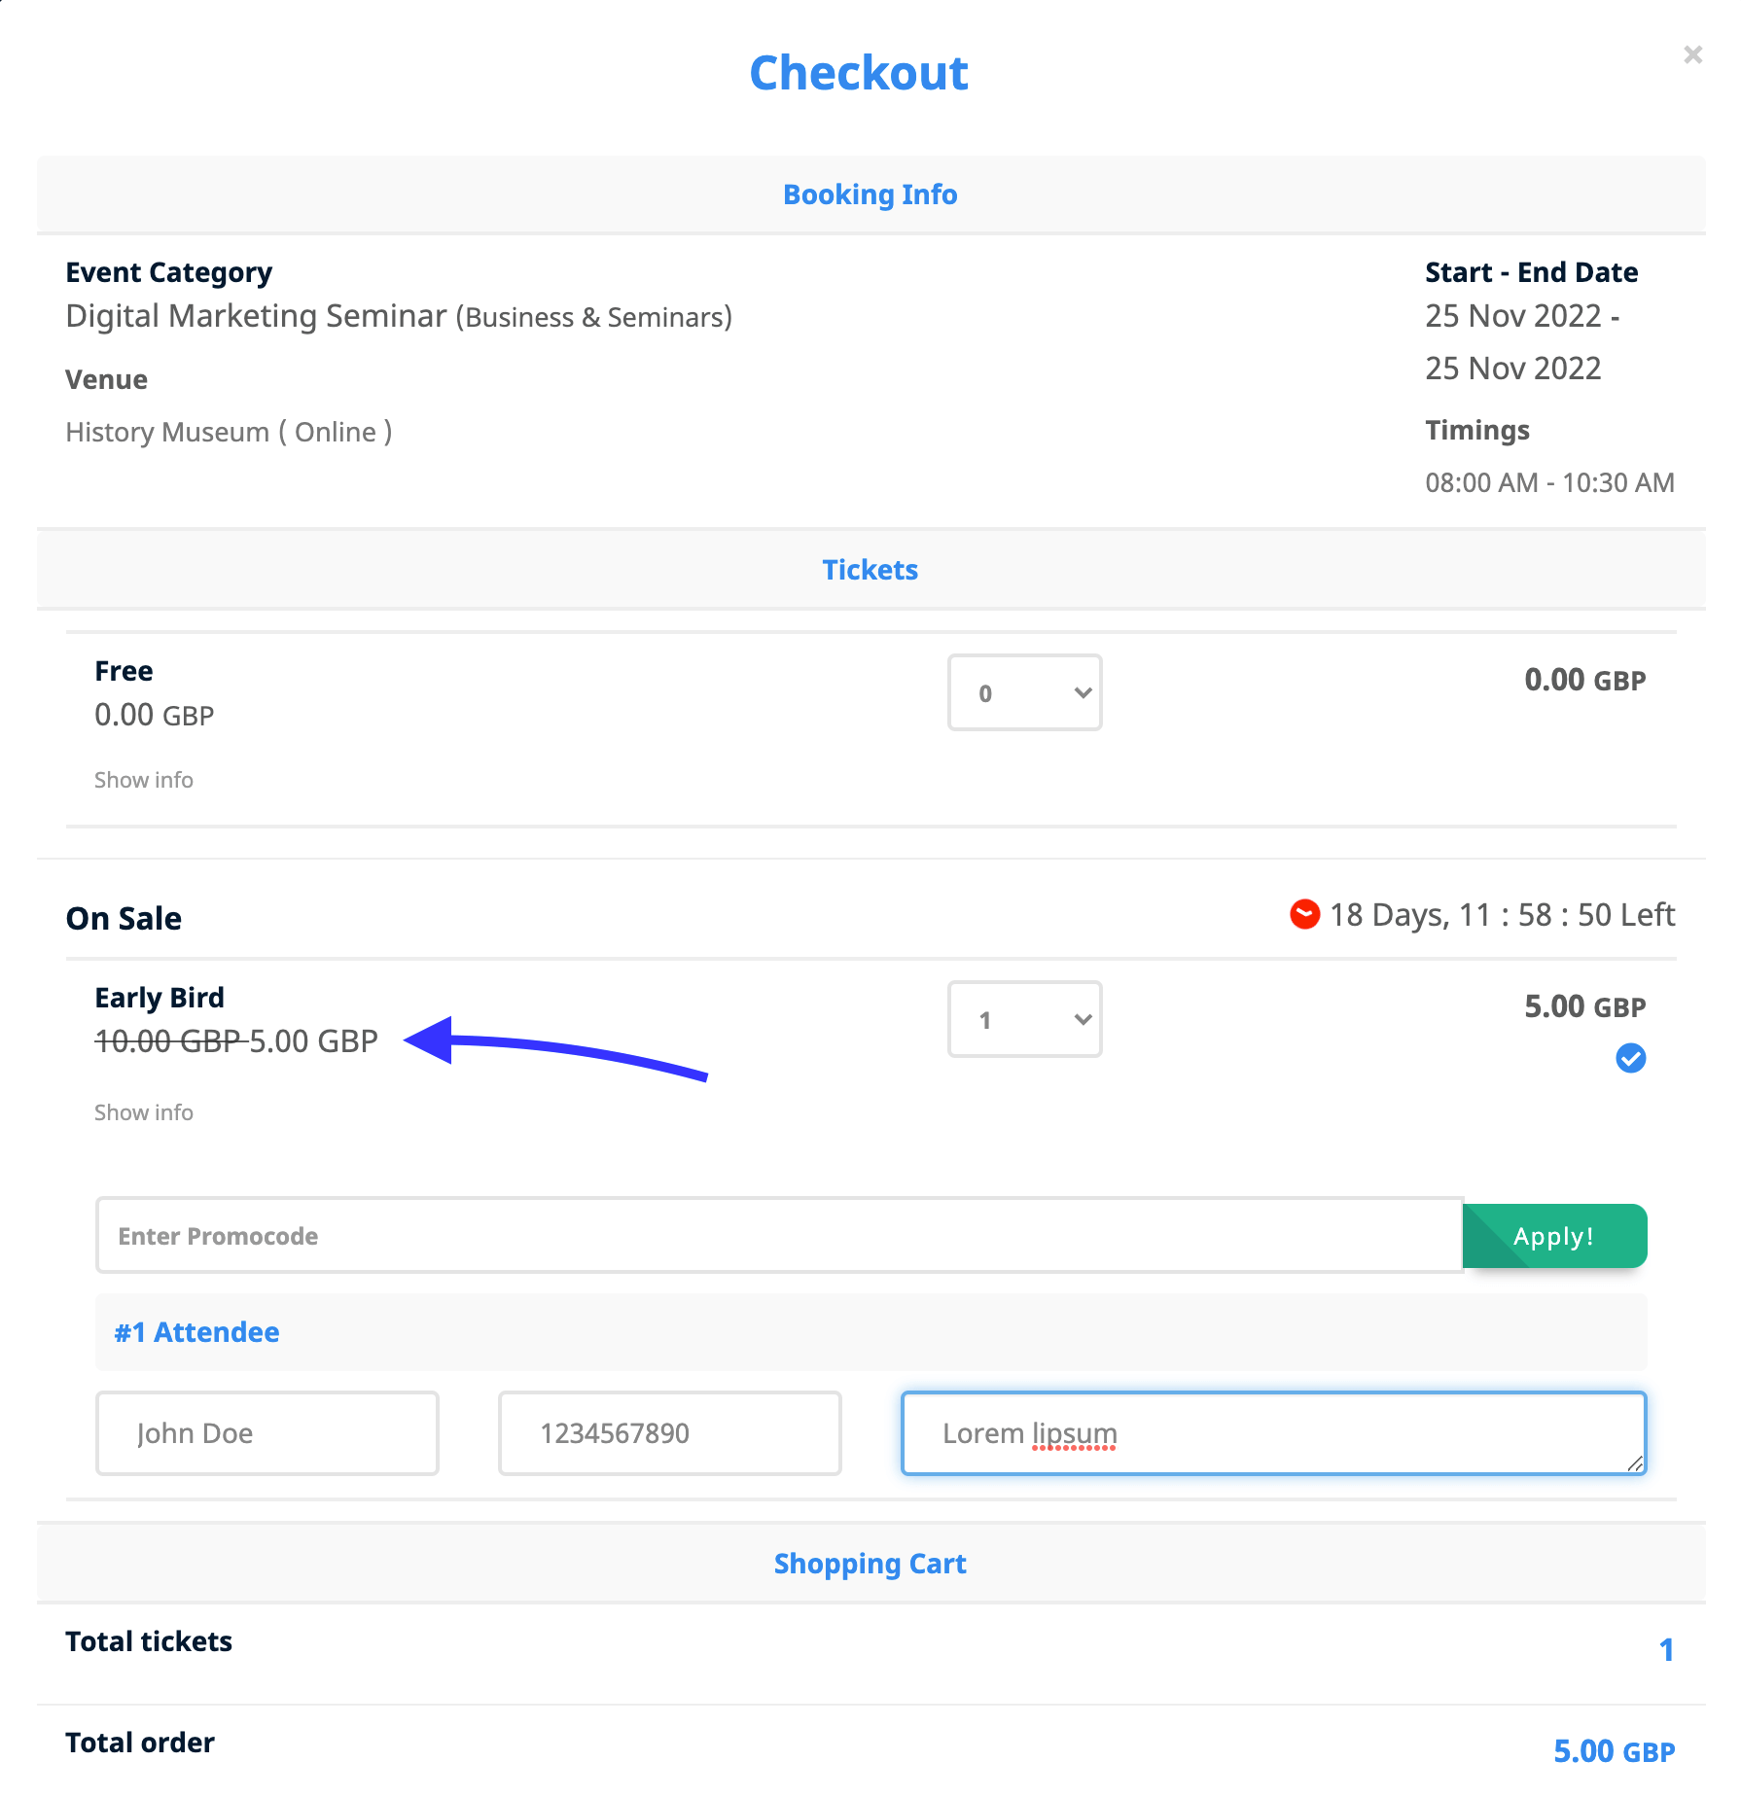Dismiss the Checkout modal with the X
1741x1797 pixels.
point(1693,55)
